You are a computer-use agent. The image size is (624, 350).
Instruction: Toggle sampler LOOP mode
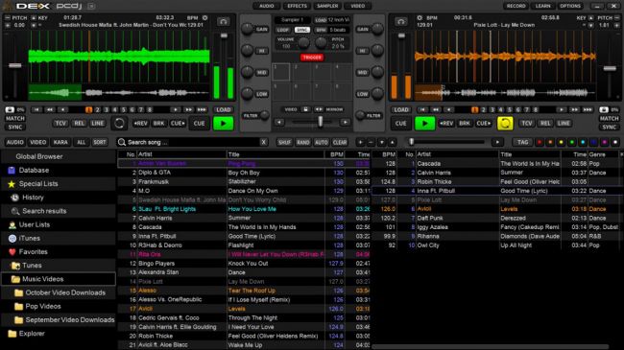(x=283, y=30)
